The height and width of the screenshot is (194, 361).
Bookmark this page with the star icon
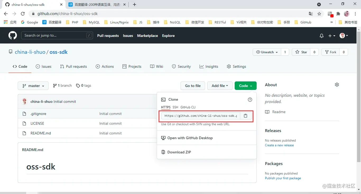(x=319, y=14)
